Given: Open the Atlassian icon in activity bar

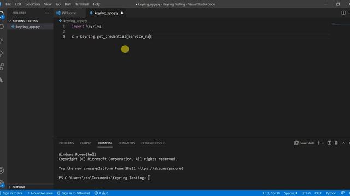Looking at the screenshot, I should (2, 80).
